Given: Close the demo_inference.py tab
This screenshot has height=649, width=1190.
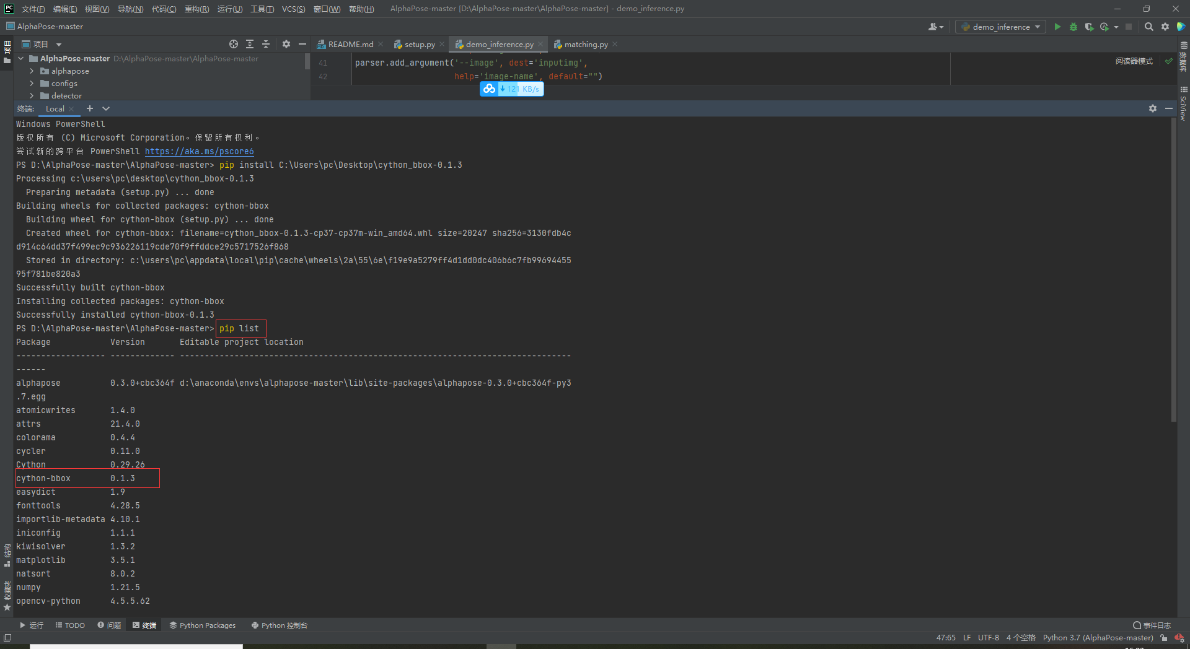Looking at the screenshot, I should point(540,44).
